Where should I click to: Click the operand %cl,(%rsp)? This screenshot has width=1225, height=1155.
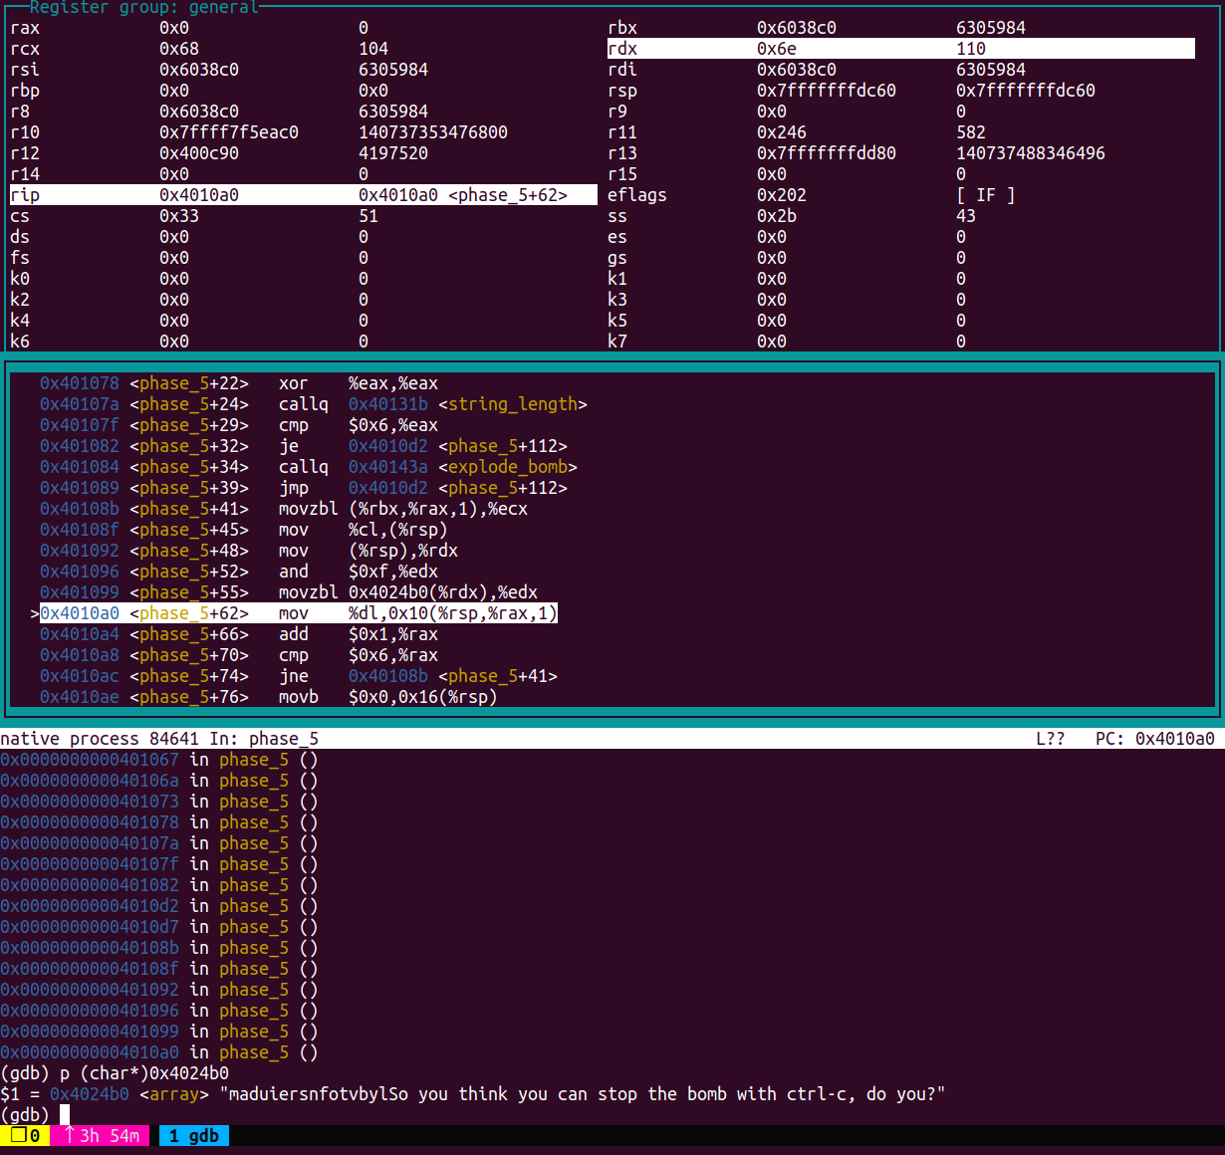[398, 530]
